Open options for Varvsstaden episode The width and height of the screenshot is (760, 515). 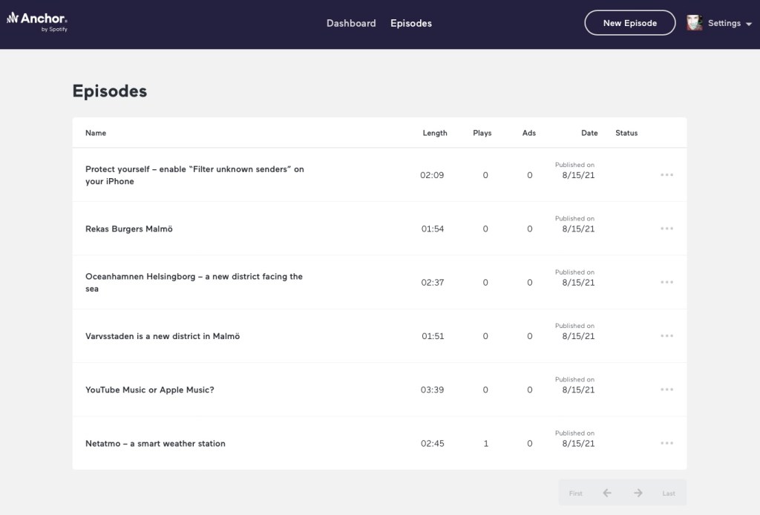666,335
